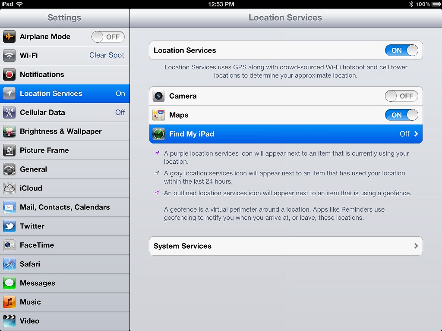Open Wi-Fi settings showing Clear Spot
442x331 pixels.
[65, 56]
